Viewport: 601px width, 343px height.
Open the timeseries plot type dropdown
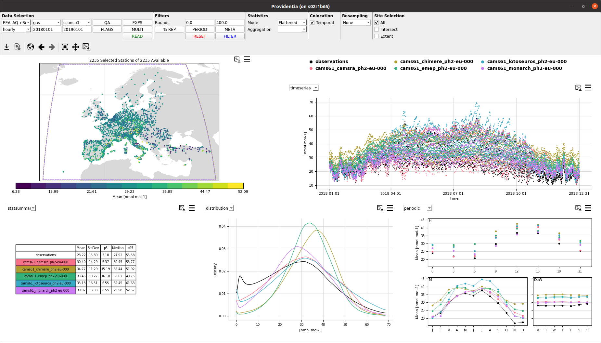point(304,88)
